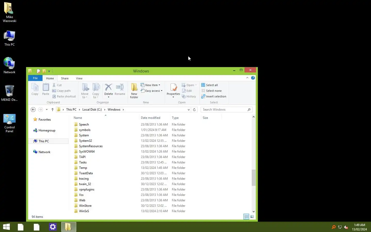Click Local Disk (C:) in the address path
The height and width of the screenshot is (232, 371).
(92, 110)
